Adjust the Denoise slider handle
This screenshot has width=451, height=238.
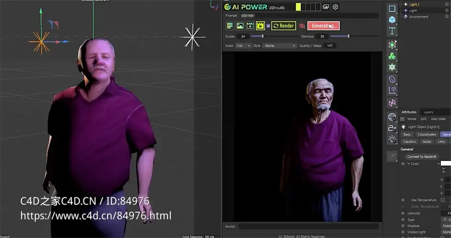point(348,36)
